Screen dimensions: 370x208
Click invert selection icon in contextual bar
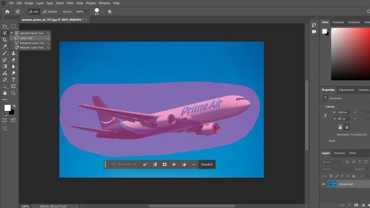coord(155,164)
